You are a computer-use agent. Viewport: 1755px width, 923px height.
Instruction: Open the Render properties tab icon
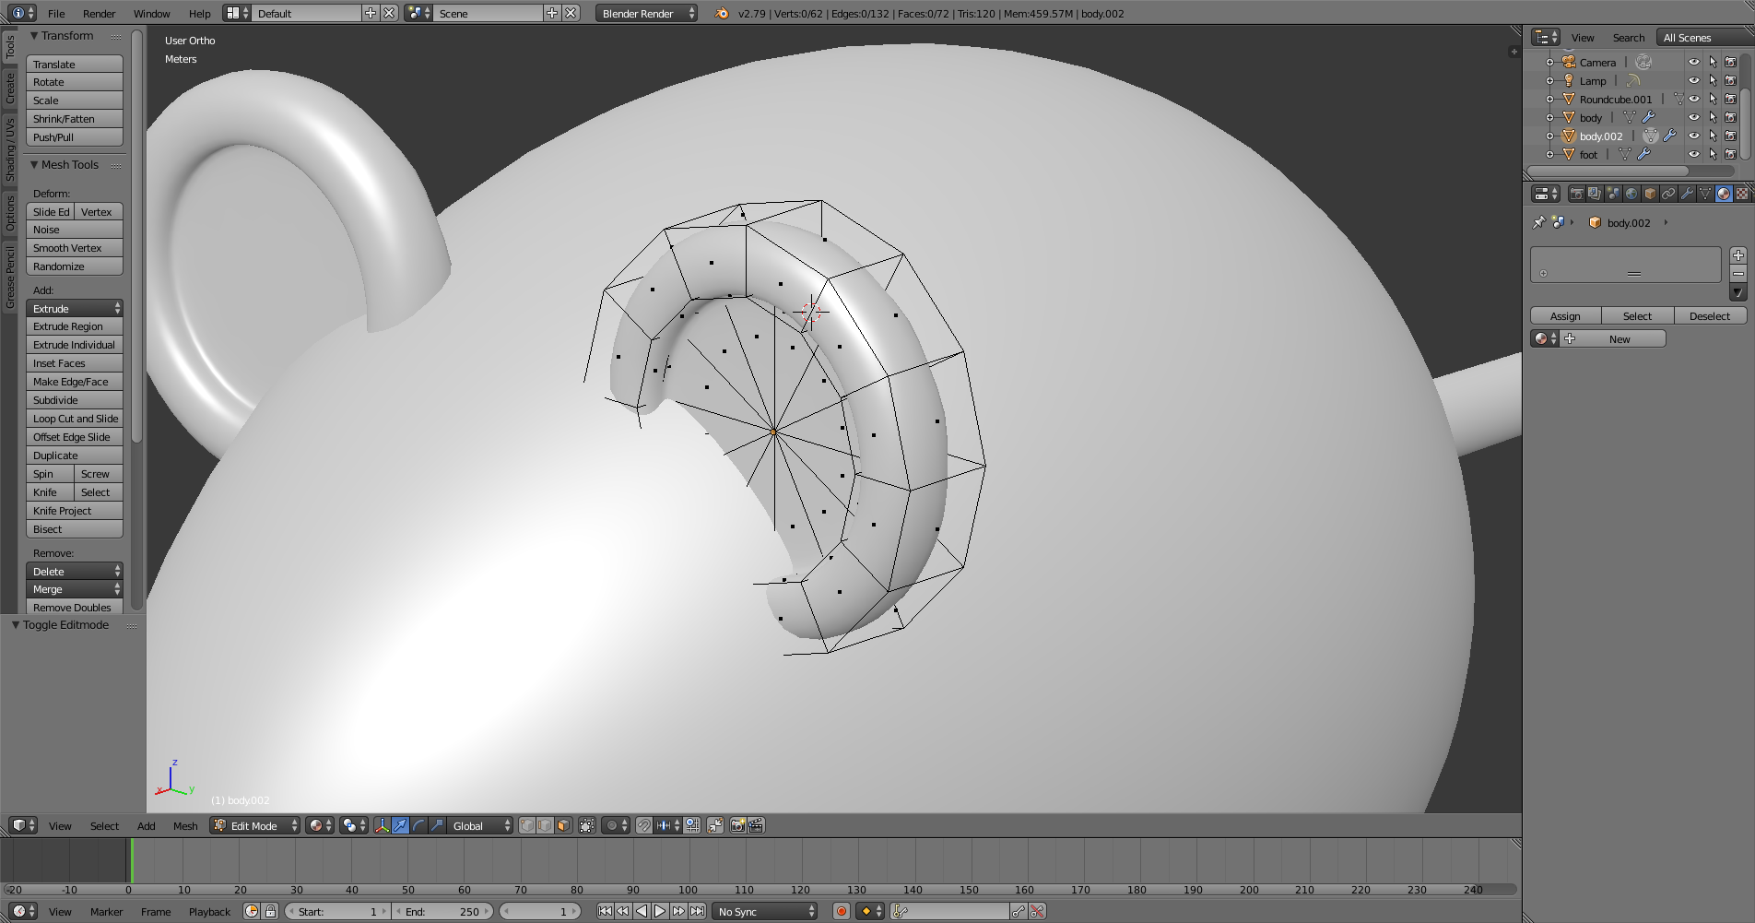[x=1577, y=194]
